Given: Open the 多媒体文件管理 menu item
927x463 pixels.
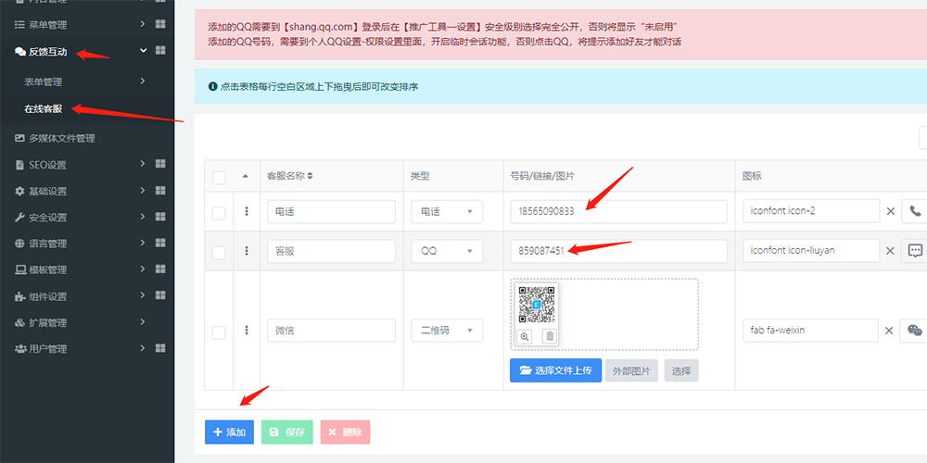Looking at the screenshot, I should (x=61, y=138).
